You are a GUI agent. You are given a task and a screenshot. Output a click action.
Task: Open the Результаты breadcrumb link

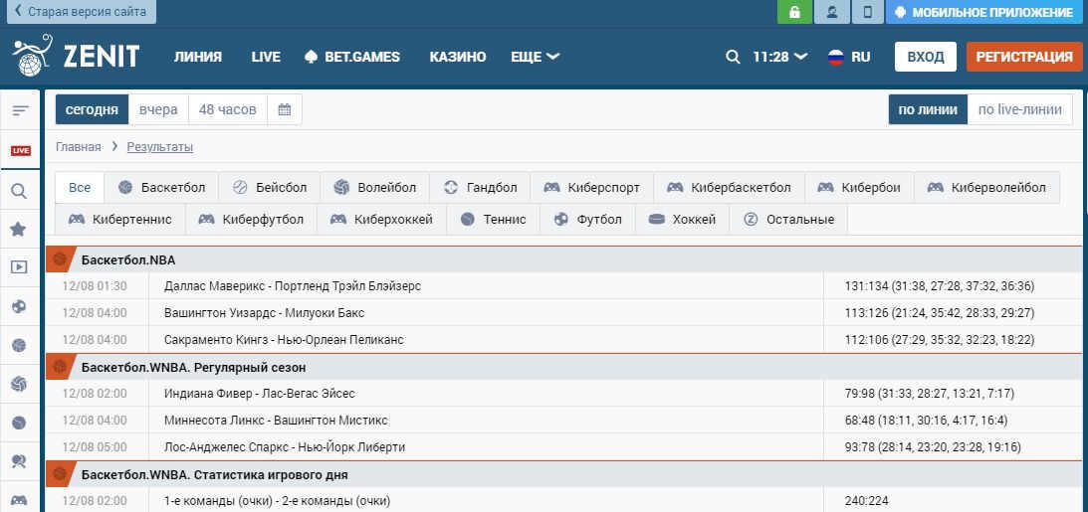point(159,147)
